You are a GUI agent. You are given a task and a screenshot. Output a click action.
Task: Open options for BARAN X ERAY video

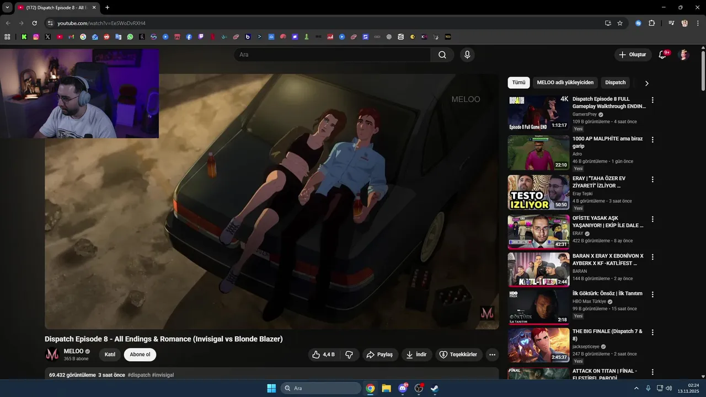tap(652, 257)
